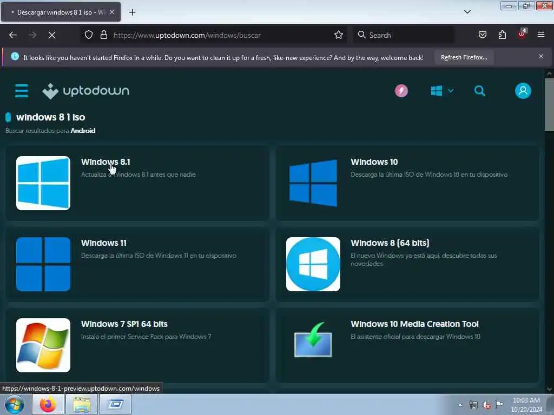The image size is (554, 415).
Task: Click the Windows 7 SP1 64 bits icon
Action: point(43,345)
